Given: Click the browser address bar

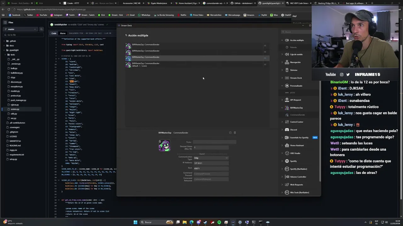Looking at the screenshot, I should point(151,9).
